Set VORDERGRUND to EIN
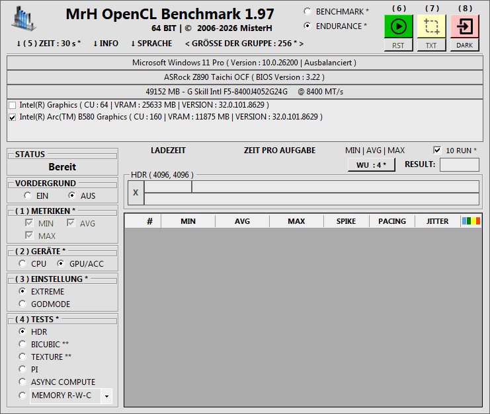This screenshot has height=414, width=490. pos(28,195)
